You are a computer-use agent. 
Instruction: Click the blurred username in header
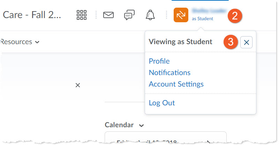209,11
